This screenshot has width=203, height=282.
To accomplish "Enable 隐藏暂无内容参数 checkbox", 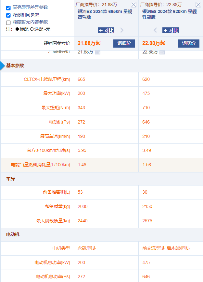I will point(8,23).
